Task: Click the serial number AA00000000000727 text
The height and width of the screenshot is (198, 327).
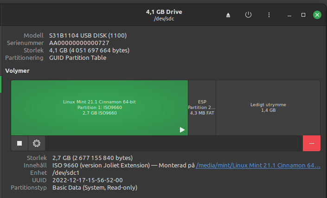Action: 79,43
